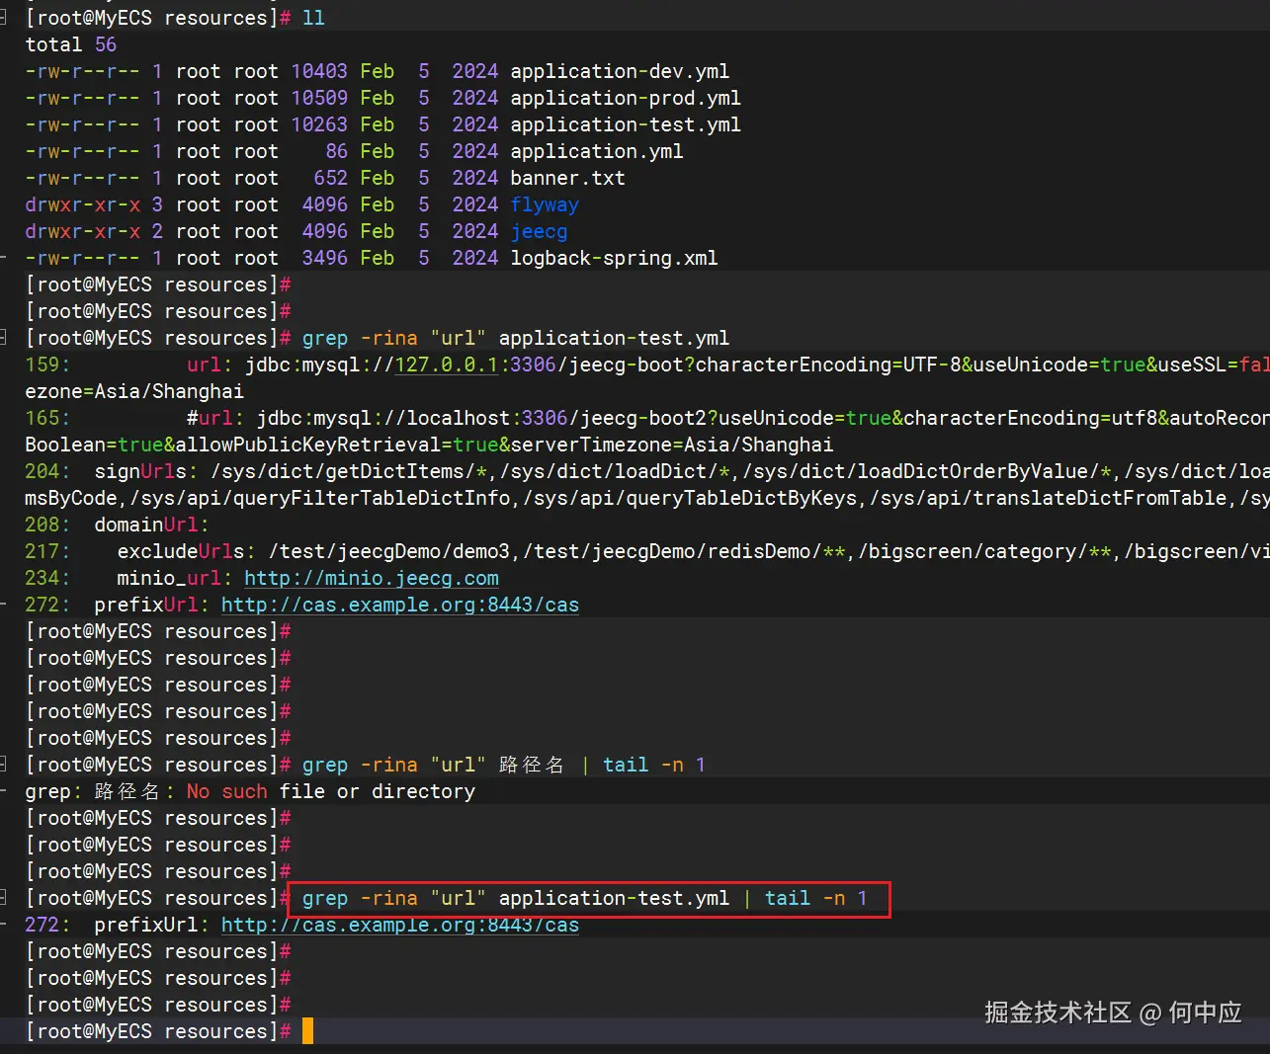Click the 'excludeUrls' key text
This screenshot has width=1270, height=1054.
[181, 551]
